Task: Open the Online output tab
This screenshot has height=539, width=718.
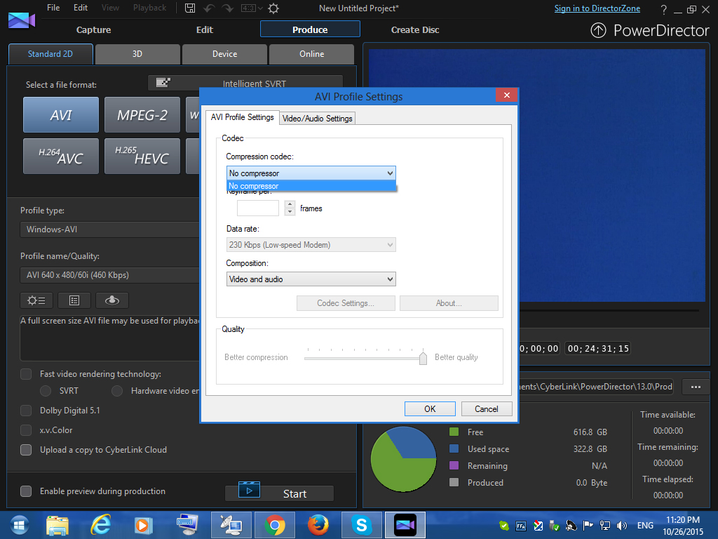Action: pos(311,54)
